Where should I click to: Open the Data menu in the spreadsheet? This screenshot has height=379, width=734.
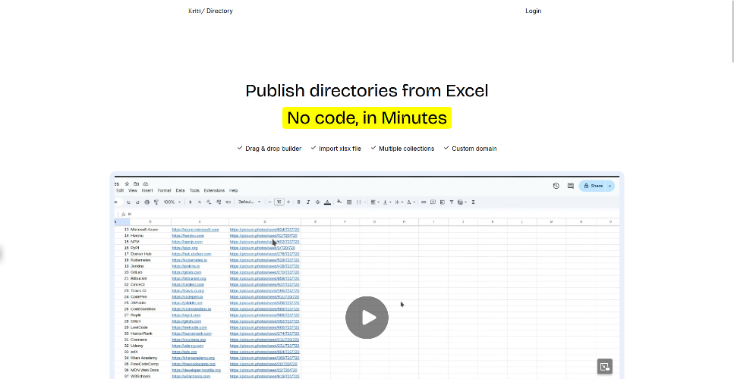[x=180, y=191]
